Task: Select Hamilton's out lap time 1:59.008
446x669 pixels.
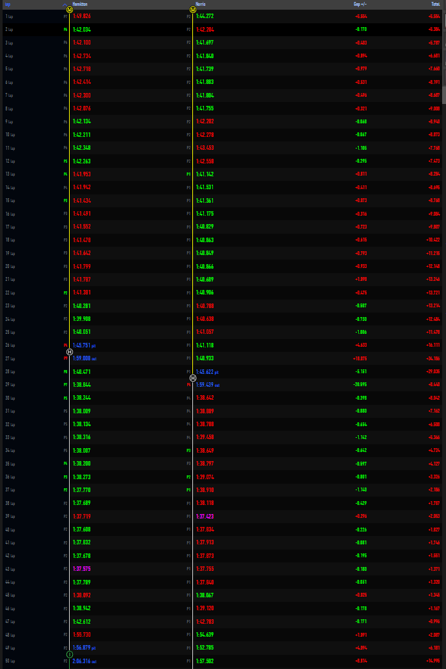Action: [82, 358]
